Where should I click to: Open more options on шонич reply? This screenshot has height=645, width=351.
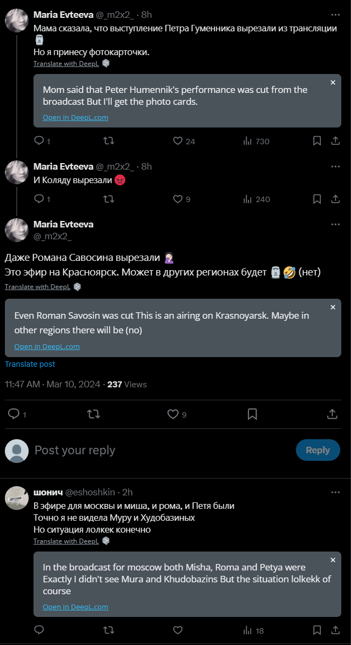click(x=335, y=492)
